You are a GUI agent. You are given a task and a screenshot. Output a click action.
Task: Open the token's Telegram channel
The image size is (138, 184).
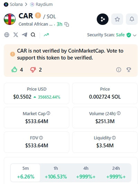point(25,35)
